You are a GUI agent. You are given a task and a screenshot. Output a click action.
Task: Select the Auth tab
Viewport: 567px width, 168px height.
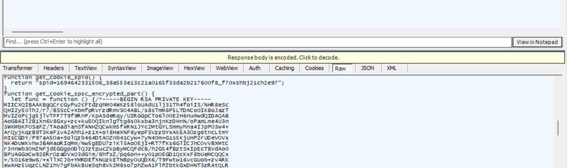click(x=255, y=68)
